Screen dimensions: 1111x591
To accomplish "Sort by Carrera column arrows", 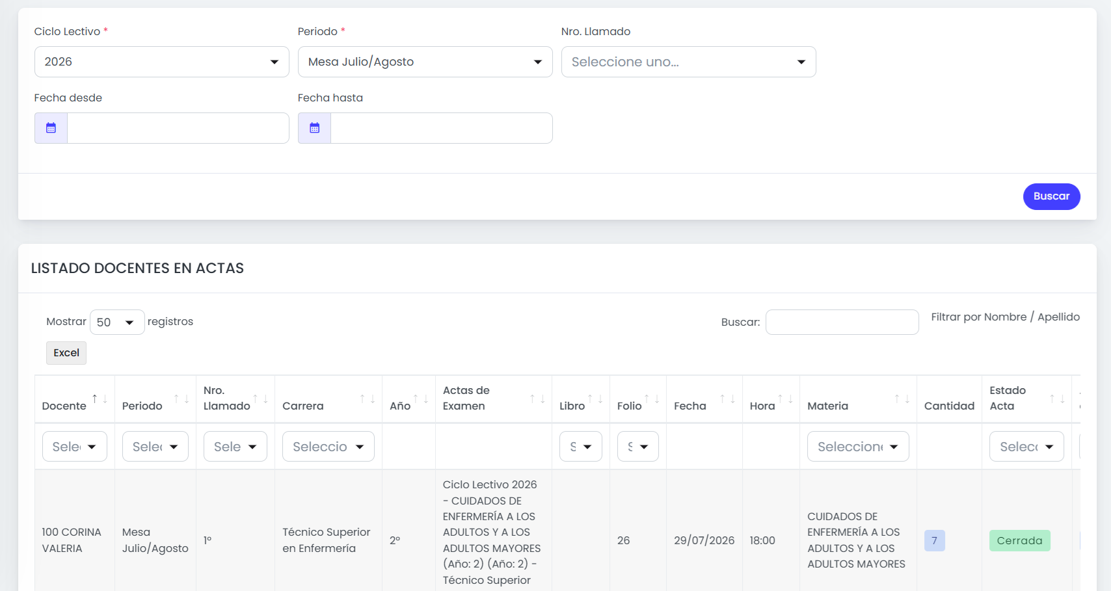I will point(368,399).
